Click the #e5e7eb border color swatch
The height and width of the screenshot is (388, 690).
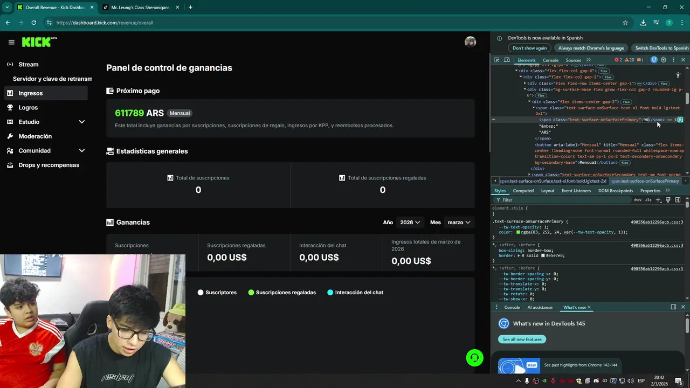543,255
